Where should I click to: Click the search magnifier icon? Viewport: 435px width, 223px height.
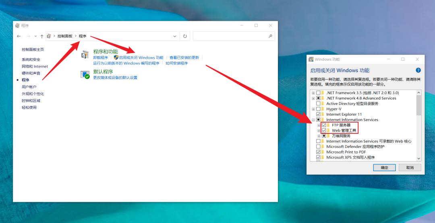pos(270,36)
